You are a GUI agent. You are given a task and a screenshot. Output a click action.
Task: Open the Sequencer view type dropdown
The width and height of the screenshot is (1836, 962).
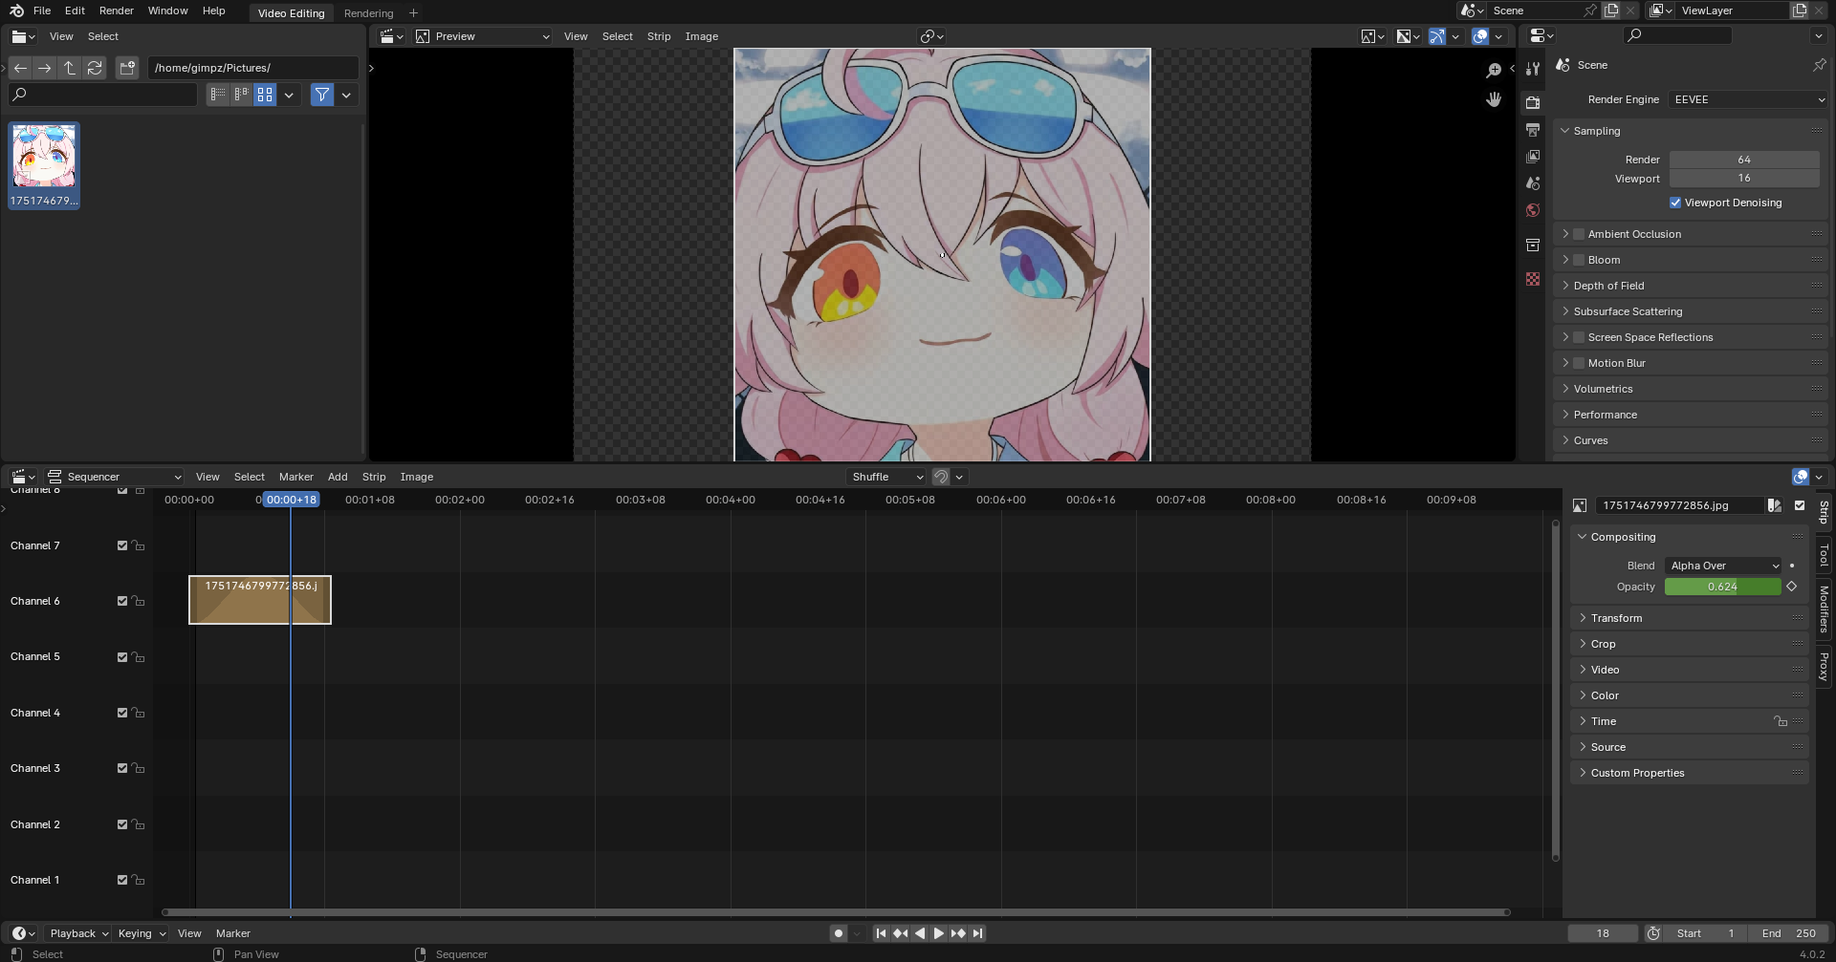tap(114, 477)
